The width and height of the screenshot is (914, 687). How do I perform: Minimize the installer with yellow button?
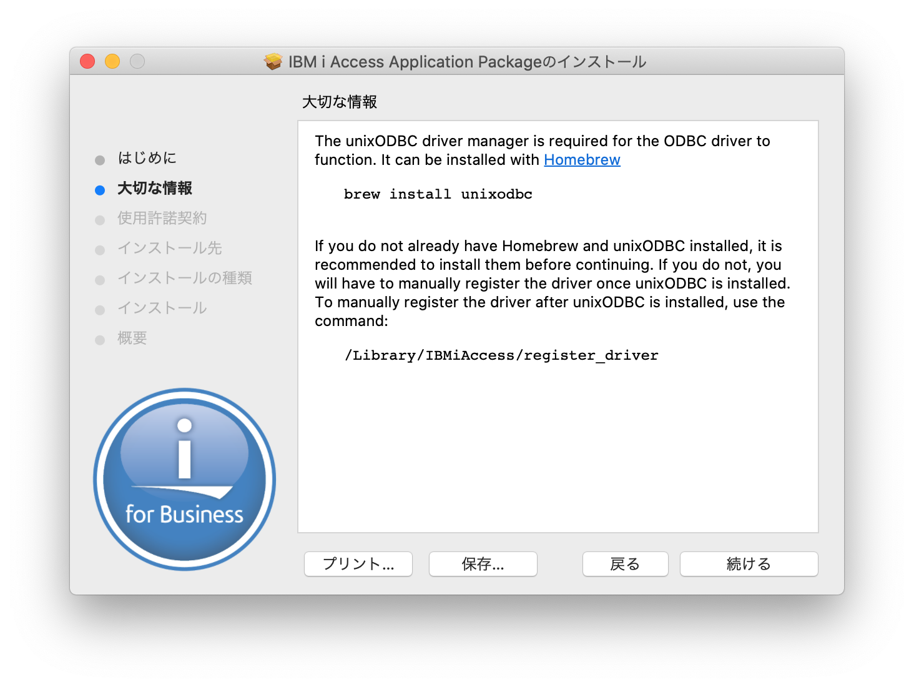112,61
